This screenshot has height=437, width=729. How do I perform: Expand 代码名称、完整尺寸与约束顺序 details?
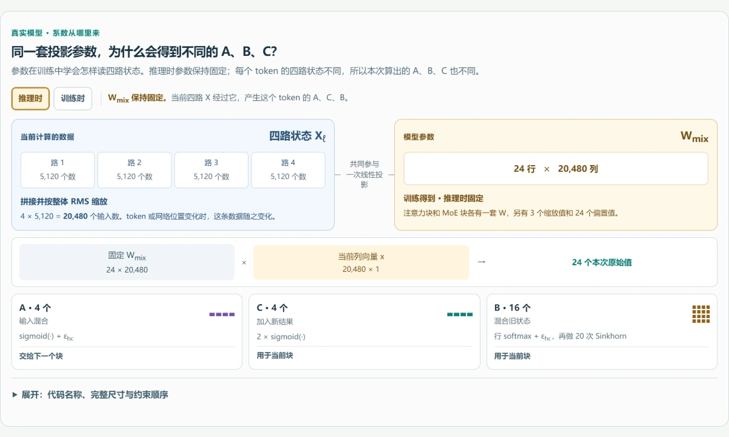90,395
